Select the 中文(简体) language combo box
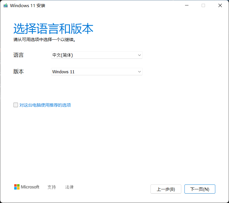The height and width of the screenshot is (203, 229). tap(97, 55)
